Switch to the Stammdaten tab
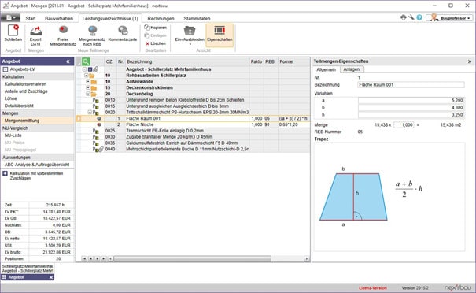Viewport: 476px width, 293px height. click(x=197, y=19)
